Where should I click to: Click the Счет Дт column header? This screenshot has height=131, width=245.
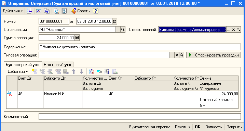point(30,83)
